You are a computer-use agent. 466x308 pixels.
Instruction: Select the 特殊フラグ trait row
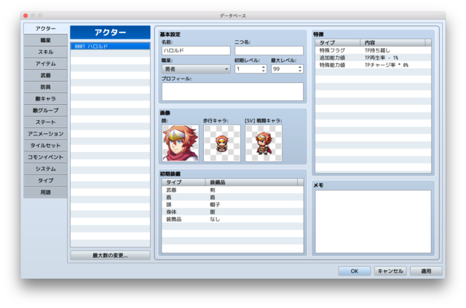tap(373, 50)
